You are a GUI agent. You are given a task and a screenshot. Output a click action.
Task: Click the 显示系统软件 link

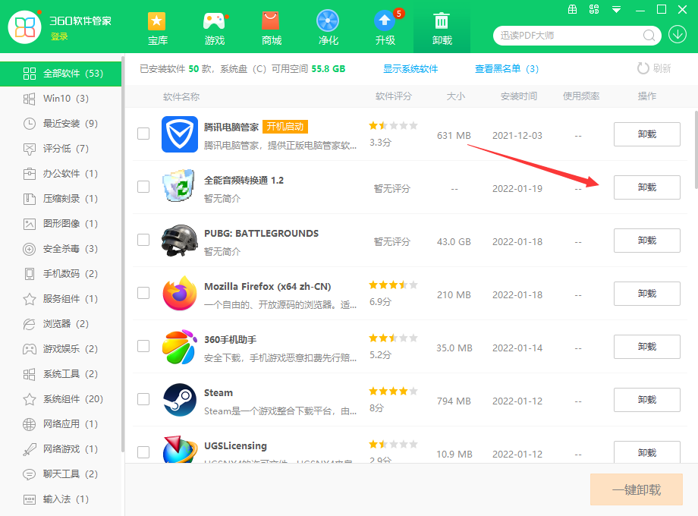410,68
